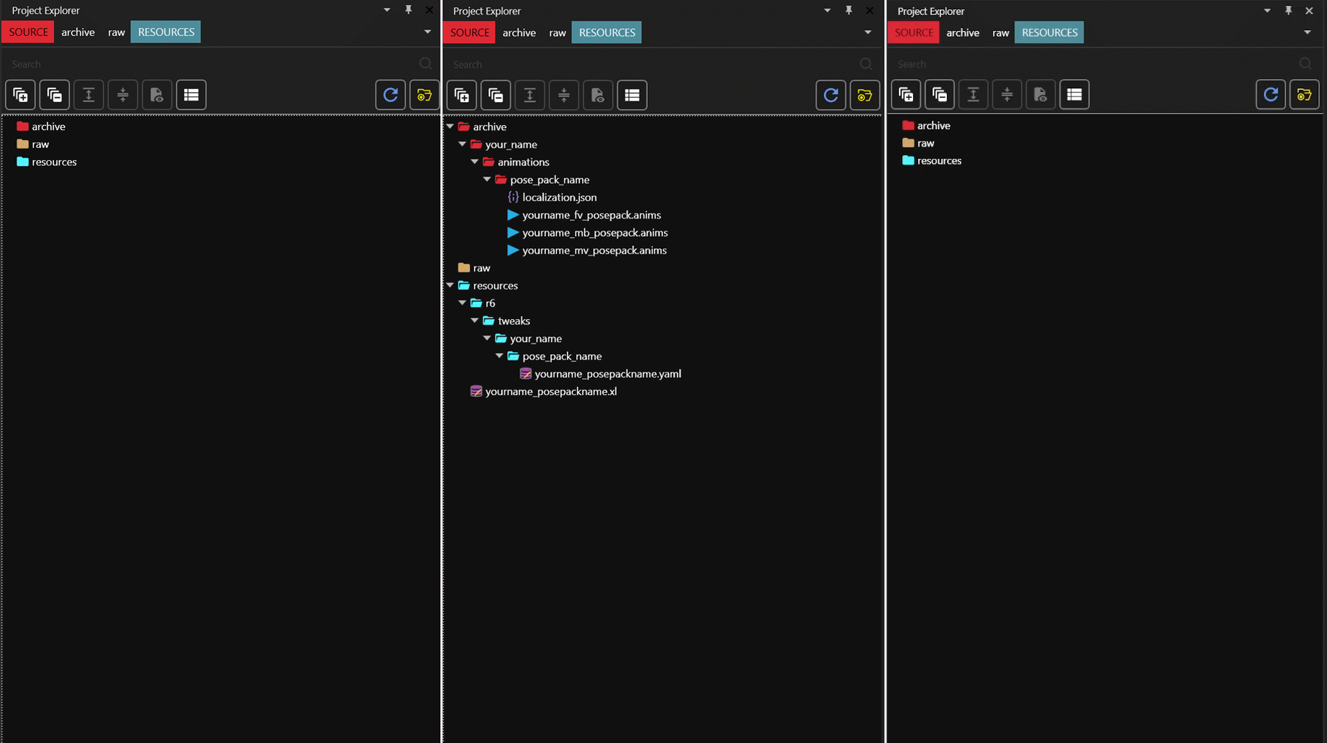Screen dimensions: 1327x743
Task: Click the Search field in the right panel
Action: pyautogui.click(x=1092, y=64)
